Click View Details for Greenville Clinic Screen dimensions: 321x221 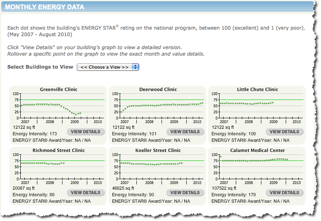pos(86,132)
